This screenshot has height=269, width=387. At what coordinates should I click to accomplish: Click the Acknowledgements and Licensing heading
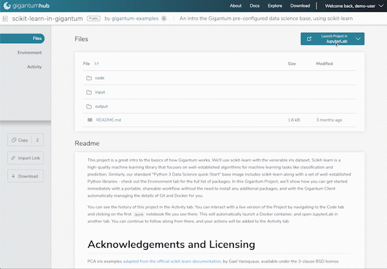tap(172, 244)
